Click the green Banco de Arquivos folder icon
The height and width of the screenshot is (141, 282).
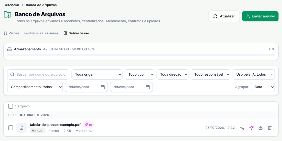tap(7, 14)
